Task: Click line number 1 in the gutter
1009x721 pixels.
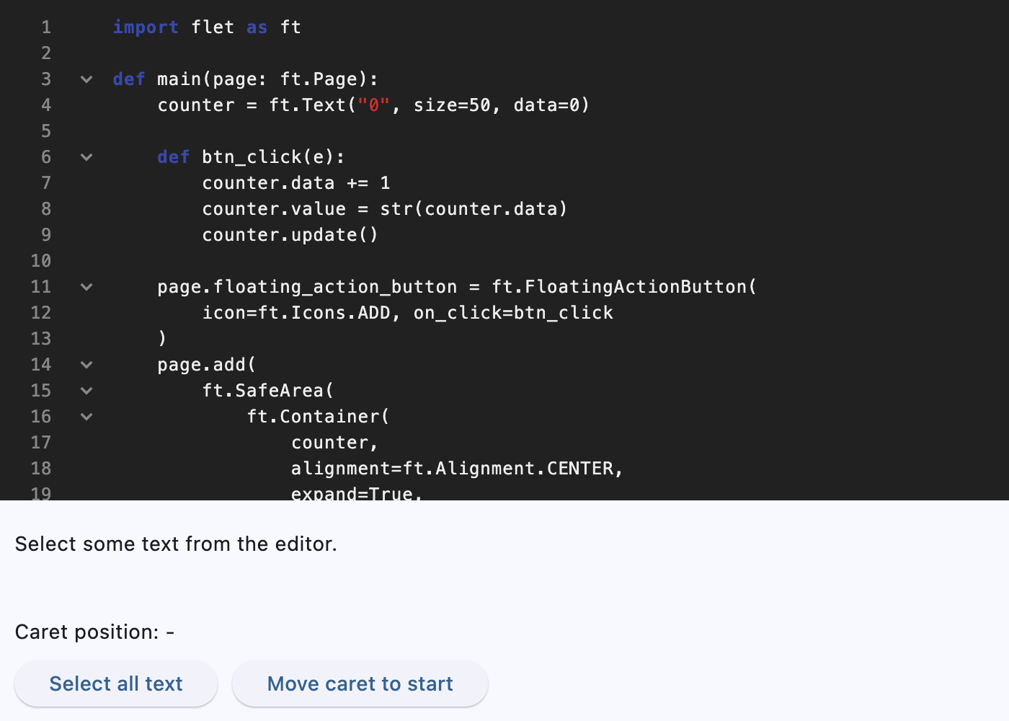Action: point(45,27)
